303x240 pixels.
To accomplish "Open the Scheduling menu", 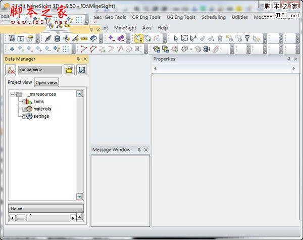I will click(x=213, y=17).
